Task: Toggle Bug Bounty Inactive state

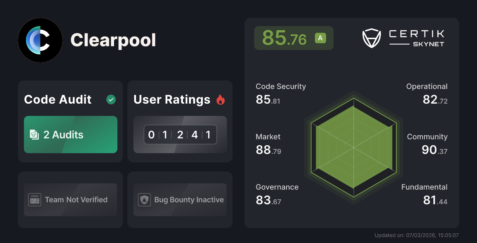Action: click(180, 200)
